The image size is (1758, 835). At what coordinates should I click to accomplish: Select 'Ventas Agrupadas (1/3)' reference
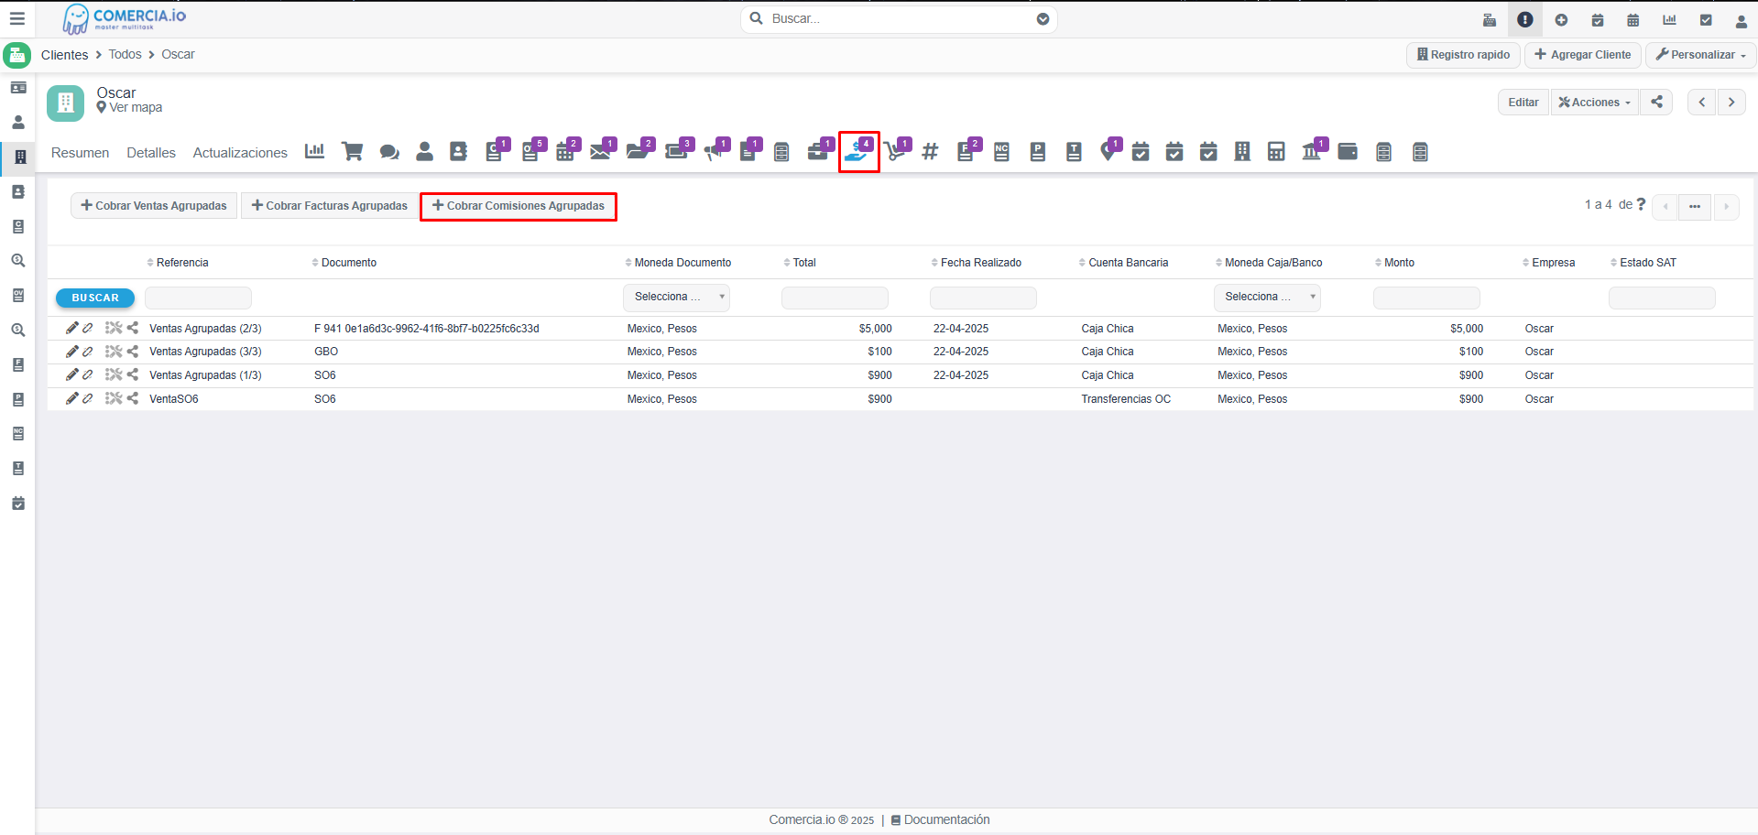pos(205,375)
